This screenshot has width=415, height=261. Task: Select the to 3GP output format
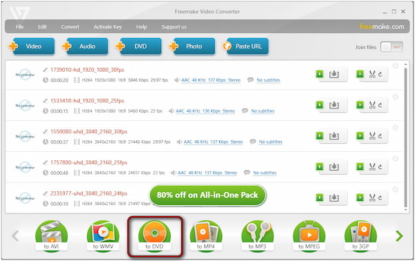click(360, 236)
